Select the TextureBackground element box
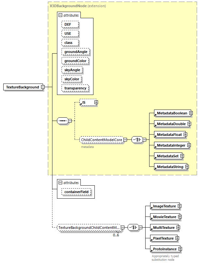Image resolution: width=198 pixels, height=263 pixels. click(22, 87)
